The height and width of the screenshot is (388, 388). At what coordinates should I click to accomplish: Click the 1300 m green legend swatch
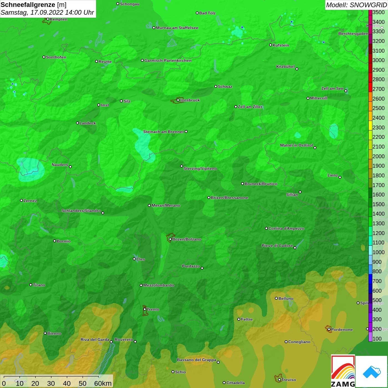coord(370,221)
